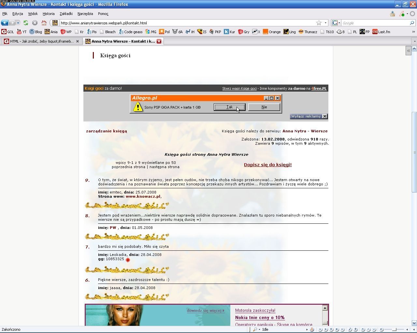Click the Home button icon
This screenshot has height=333, width=417.
pyautogui.click(x=44, y=23)
